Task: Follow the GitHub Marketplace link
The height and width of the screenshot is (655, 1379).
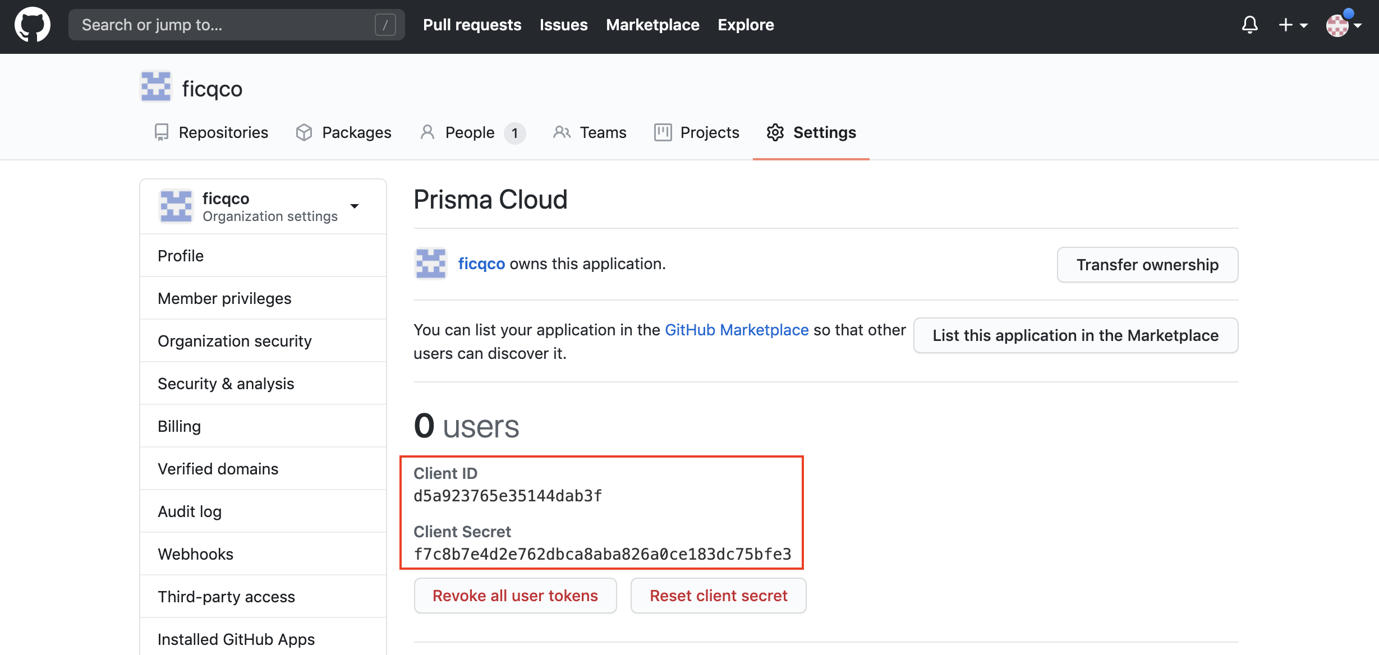Action: pyautogui.click(x=737, y=330)
